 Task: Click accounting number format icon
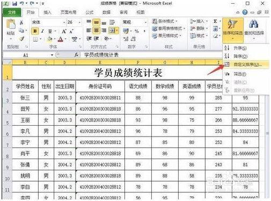click(x=126, y=31)
